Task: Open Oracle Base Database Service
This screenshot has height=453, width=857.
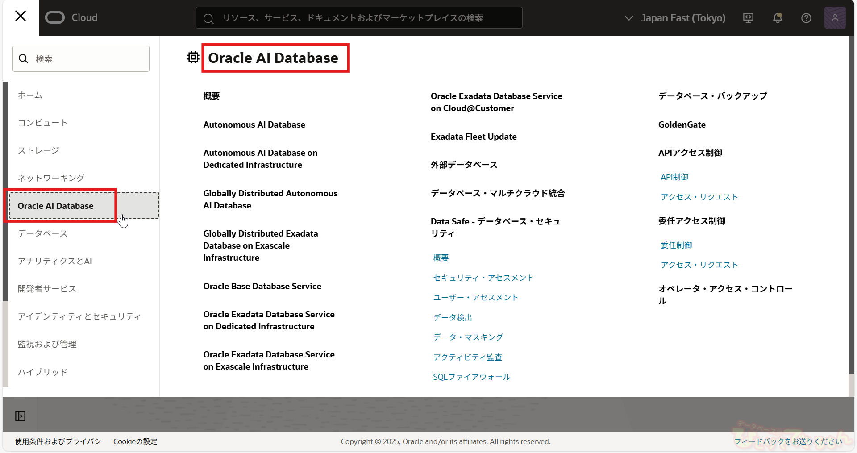Action: tap(262, 286)
